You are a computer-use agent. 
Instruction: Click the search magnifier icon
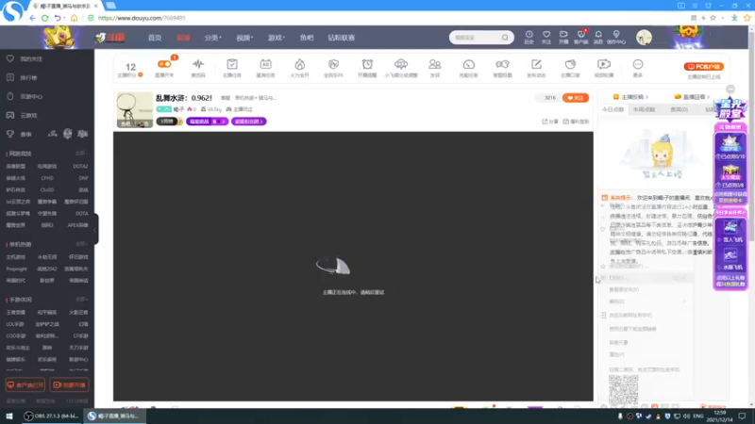click(505, 38)
